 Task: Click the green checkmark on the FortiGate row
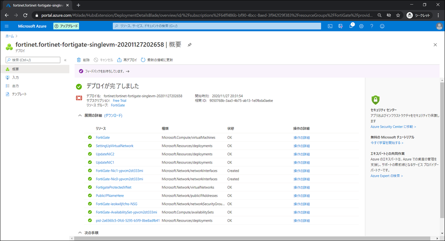(x=90, y=137)
